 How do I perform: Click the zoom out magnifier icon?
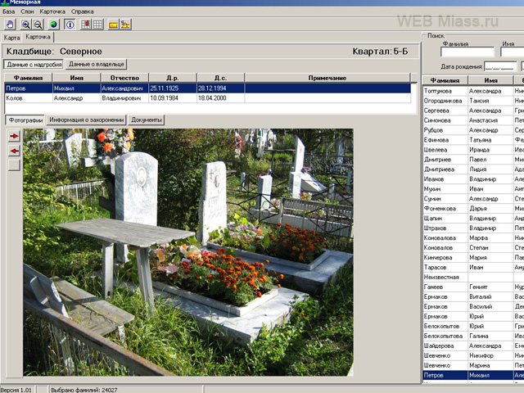tap(38, 25)
